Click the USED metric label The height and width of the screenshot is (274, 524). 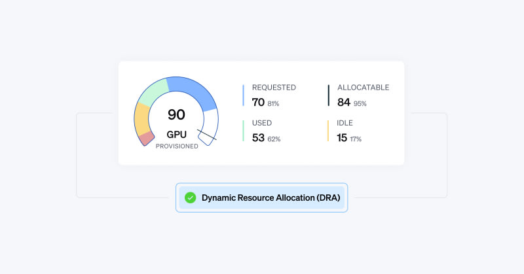262,123
